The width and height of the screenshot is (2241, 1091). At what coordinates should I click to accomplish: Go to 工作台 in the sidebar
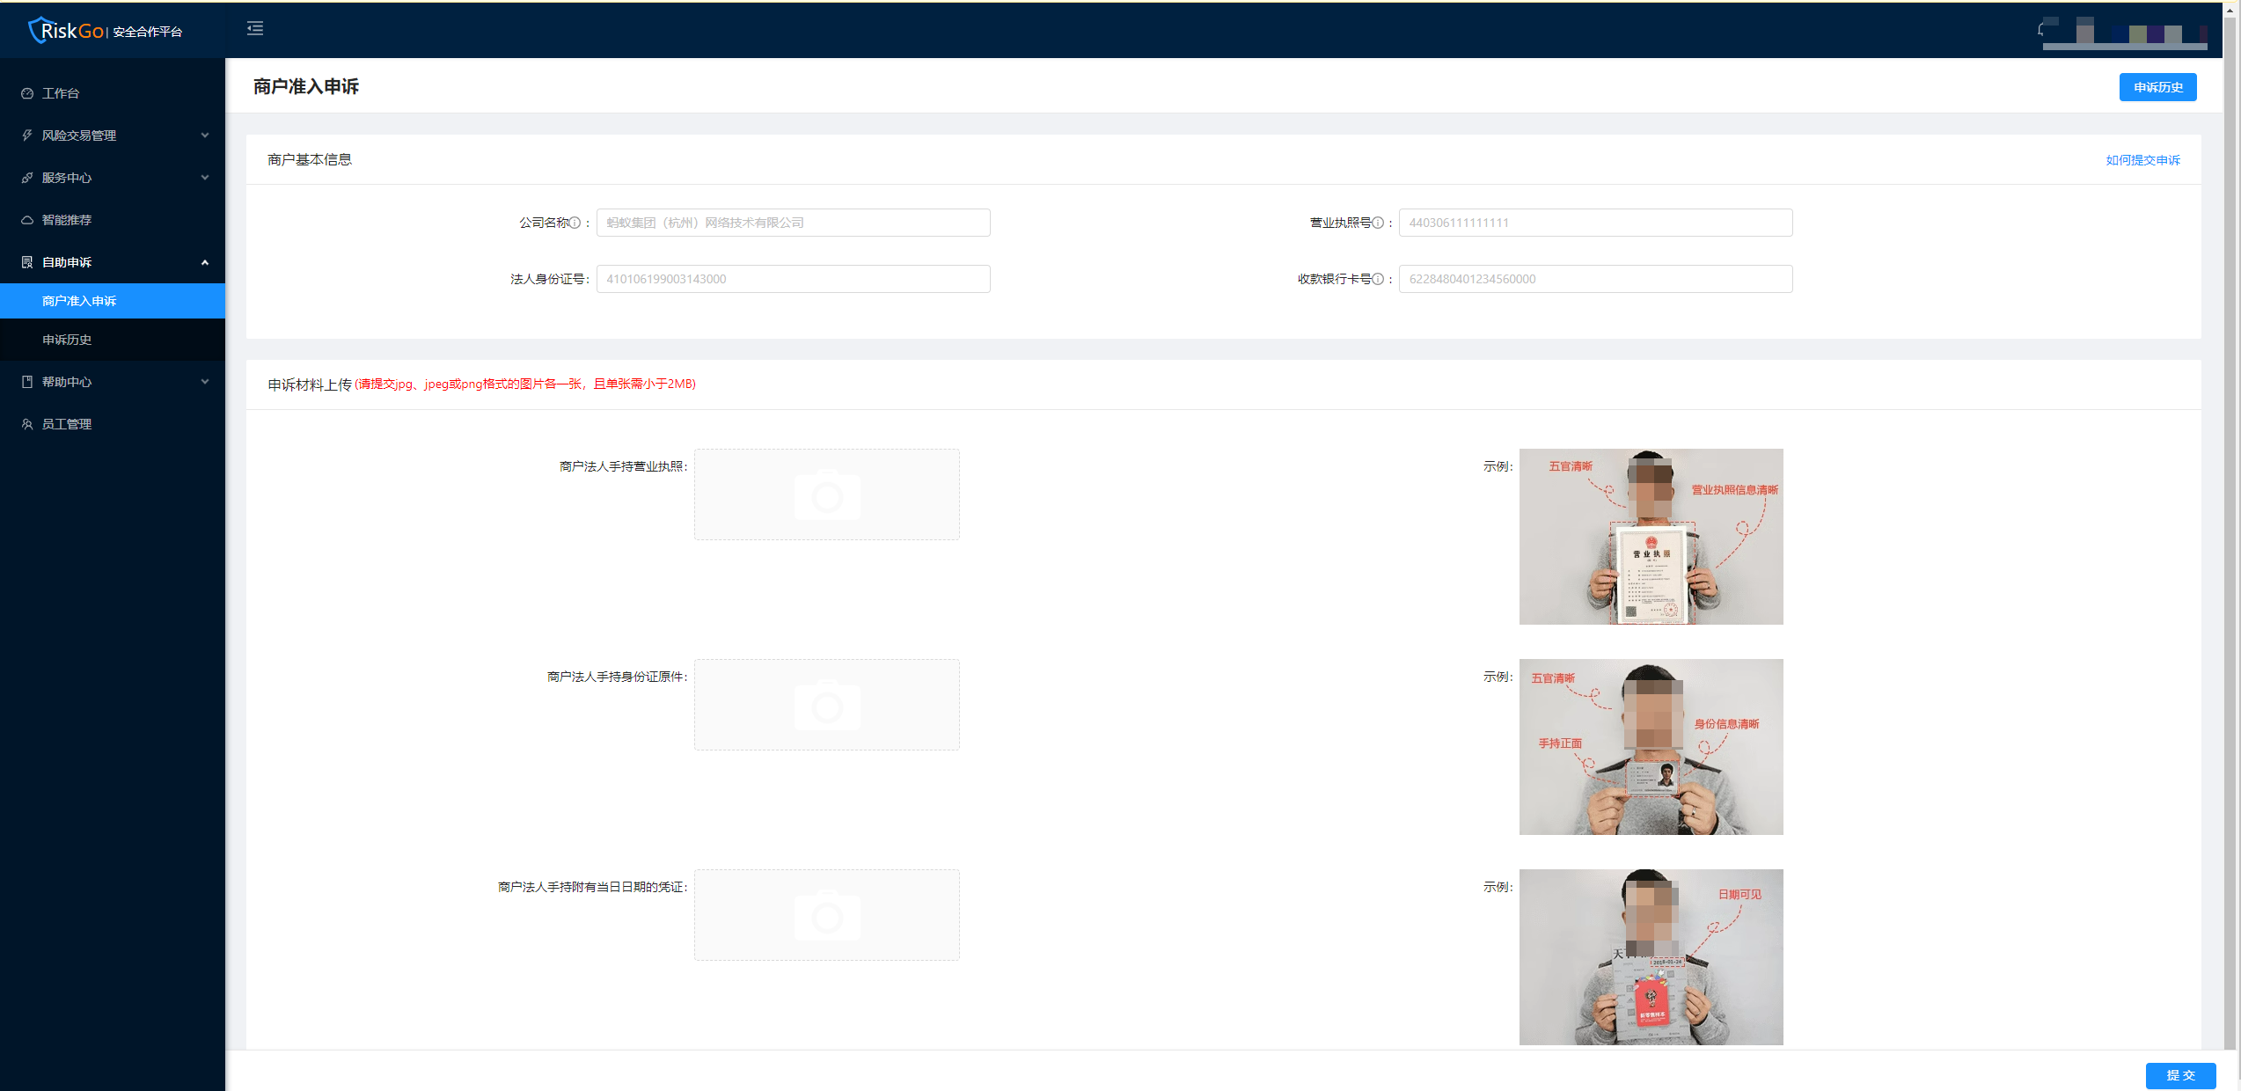coord(61,93)
